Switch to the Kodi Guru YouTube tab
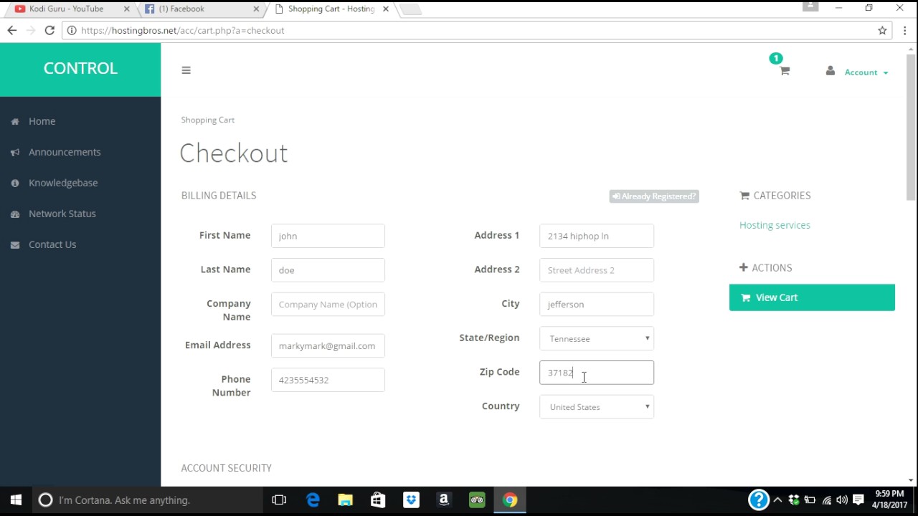 click(66, 9)
